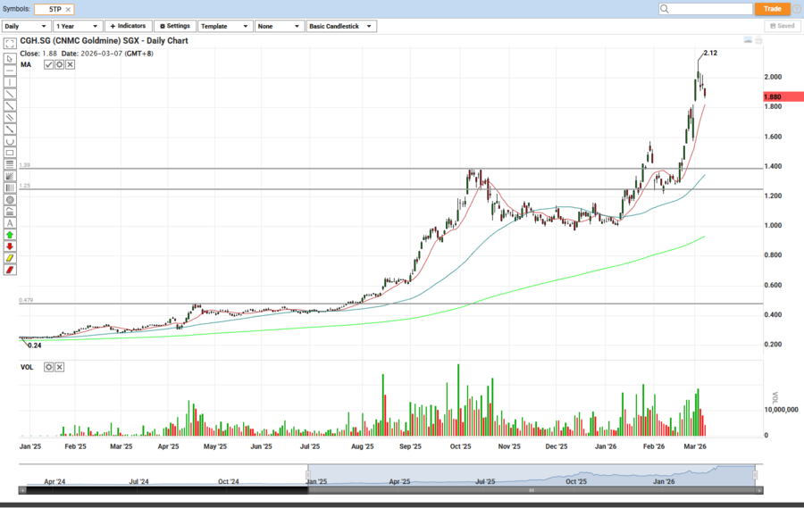Image resolution: width=804 pixels, height=508 pixels.
Task: Open the Indicators menu
Action: (x=128, y=26)
